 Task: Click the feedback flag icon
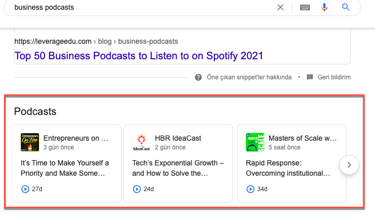(310, 77)
